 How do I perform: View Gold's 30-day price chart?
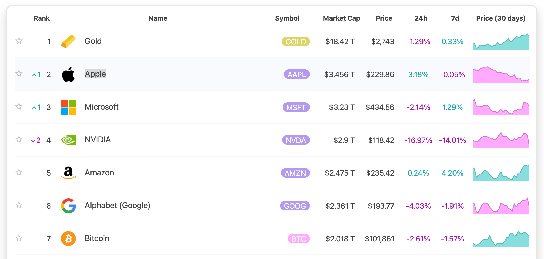[x=501, y=41]
